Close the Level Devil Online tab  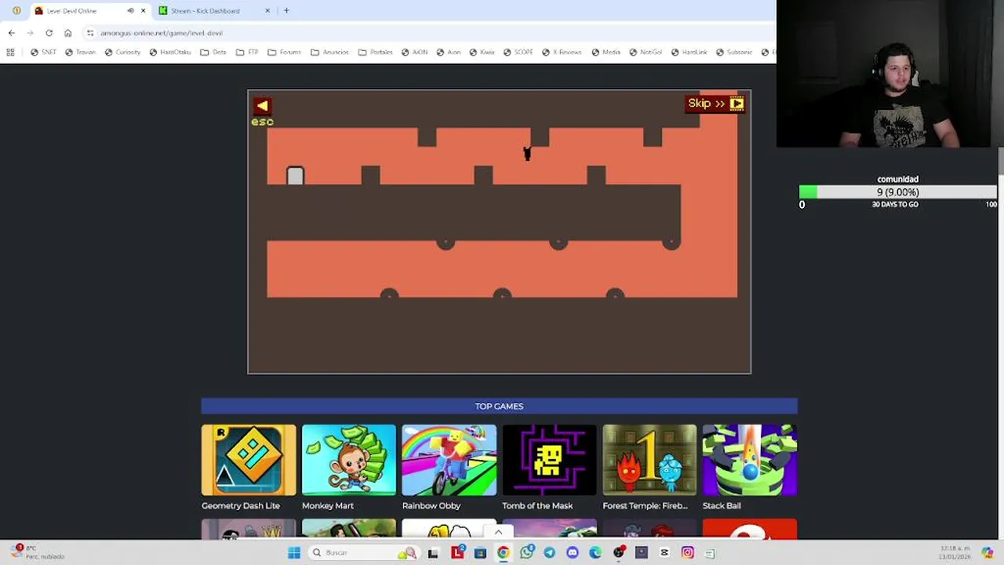pos(143,11)
